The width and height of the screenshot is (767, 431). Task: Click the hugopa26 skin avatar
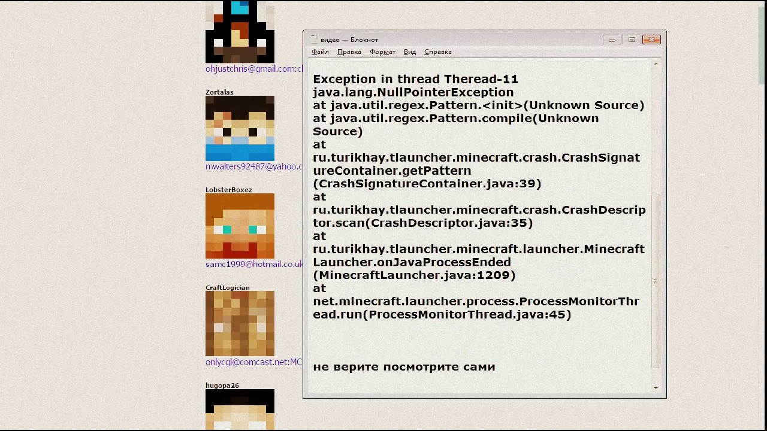[x=240, y=409]
